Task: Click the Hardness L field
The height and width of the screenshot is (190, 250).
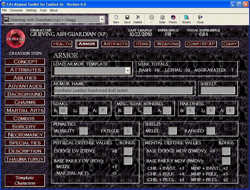Action: point(211,110)
